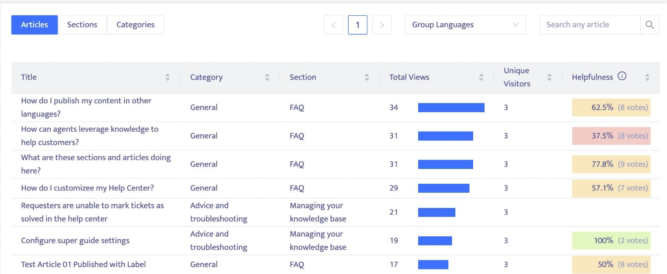Screen dimensions: 667x274
Task: Open What are these sections and articles article
Action: click(96, 164)
